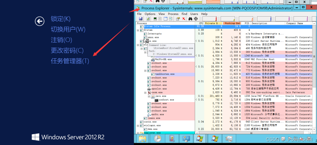Open System Information via the graph icon

(x=155, y=19)
